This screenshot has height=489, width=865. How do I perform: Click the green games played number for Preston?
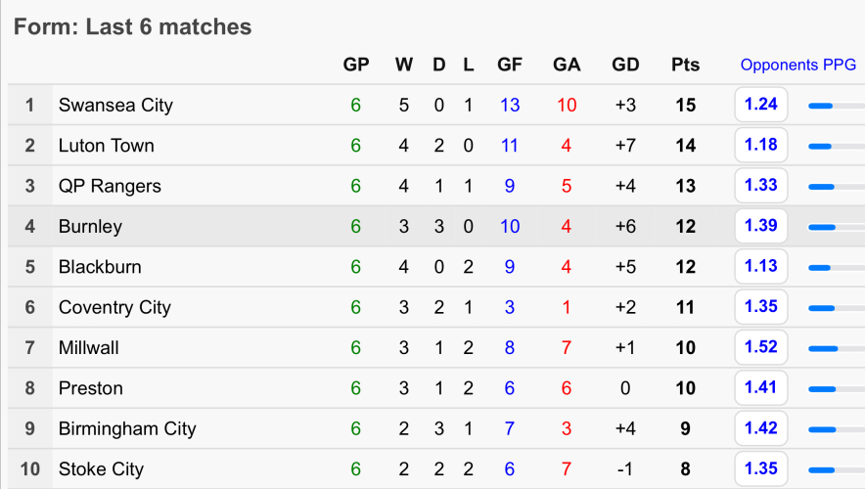pyautogui.click(x=355, y=388)
